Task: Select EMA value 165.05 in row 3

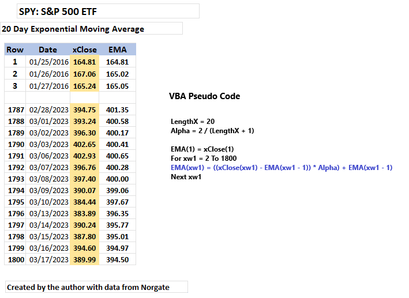Action: click(x=117, y=86)
